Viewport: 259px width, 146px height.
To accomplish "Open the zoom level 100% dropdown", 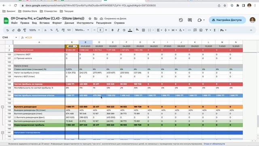I will [x=34, y=30].
